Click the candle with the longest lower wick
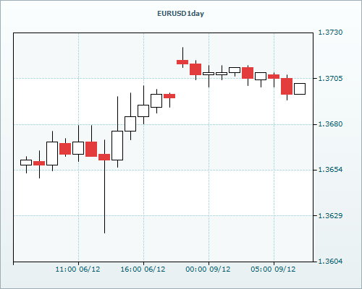The image size is (362, 289). tap(104, 157)
